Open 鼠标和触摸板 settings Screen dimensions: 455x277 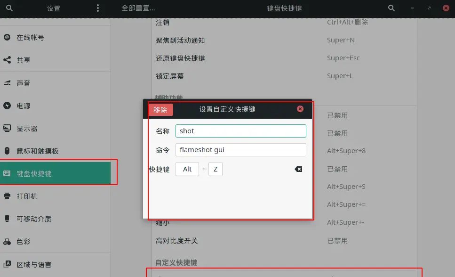tap(55, 151)
